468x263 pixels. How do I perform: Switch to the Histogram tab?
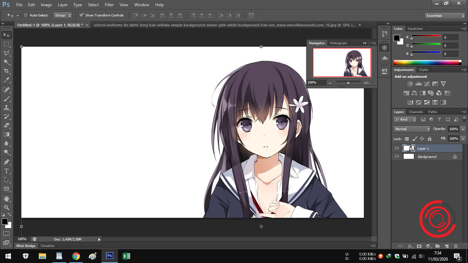tap(338, 43)
